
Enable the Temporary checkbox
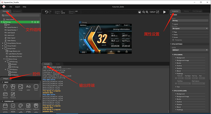(173, 40)
